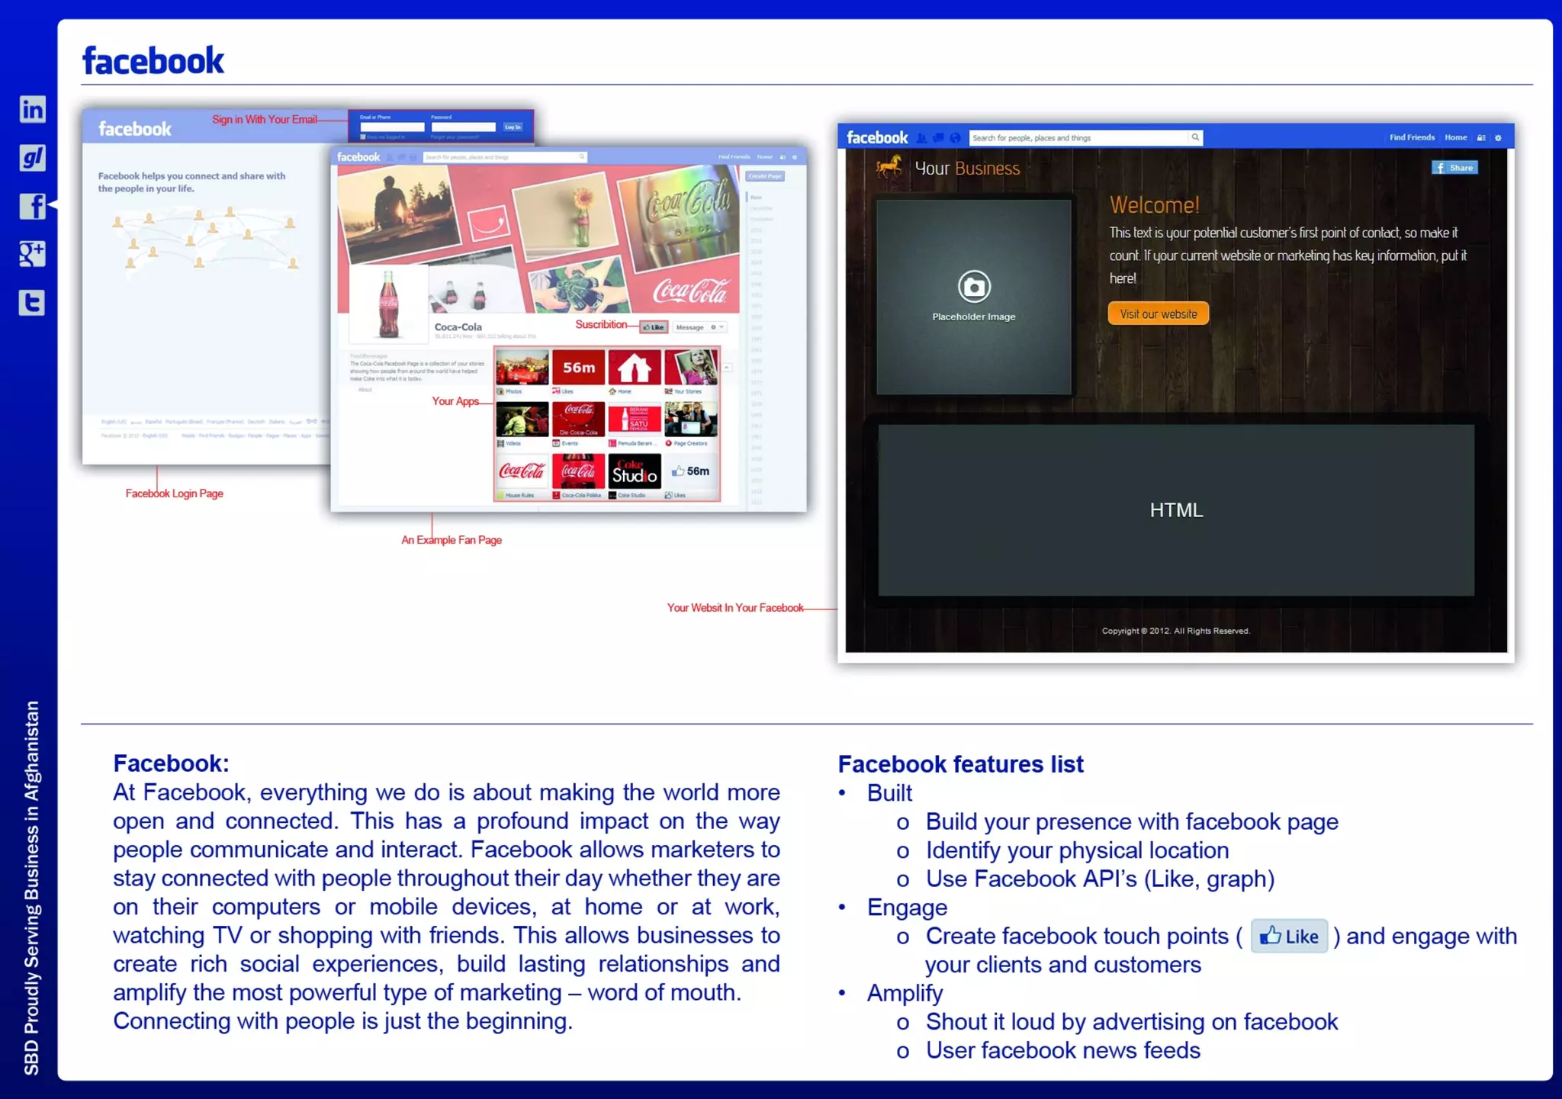1562x1099 pixels.
Task: Click camera Placeholder Image icon
Action: click(974, 287)
